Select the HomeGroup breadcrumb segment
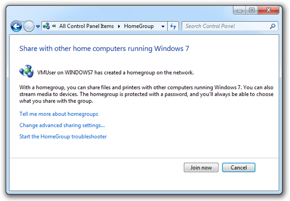This screenshot has width=290, height=201. point(139,26)
